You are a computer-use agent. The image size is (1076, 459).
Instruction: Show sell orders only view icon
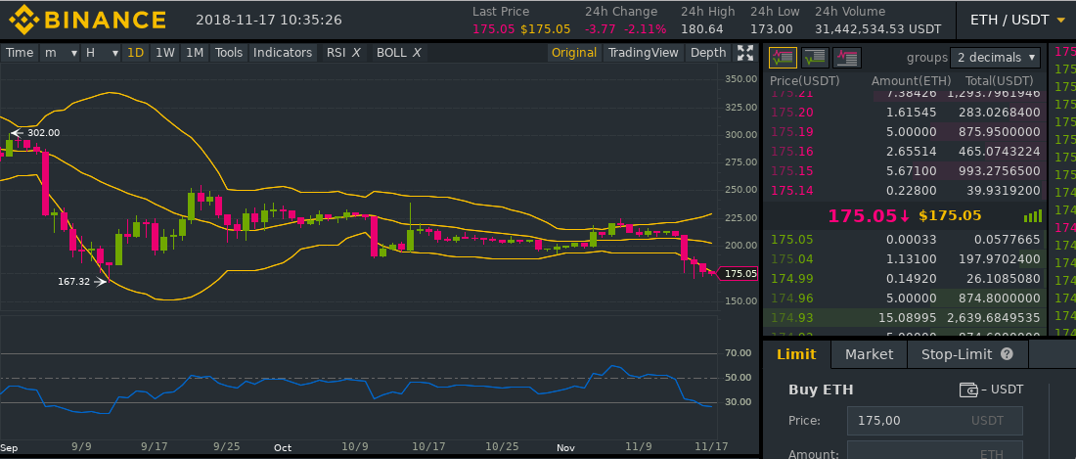[847, 58]
